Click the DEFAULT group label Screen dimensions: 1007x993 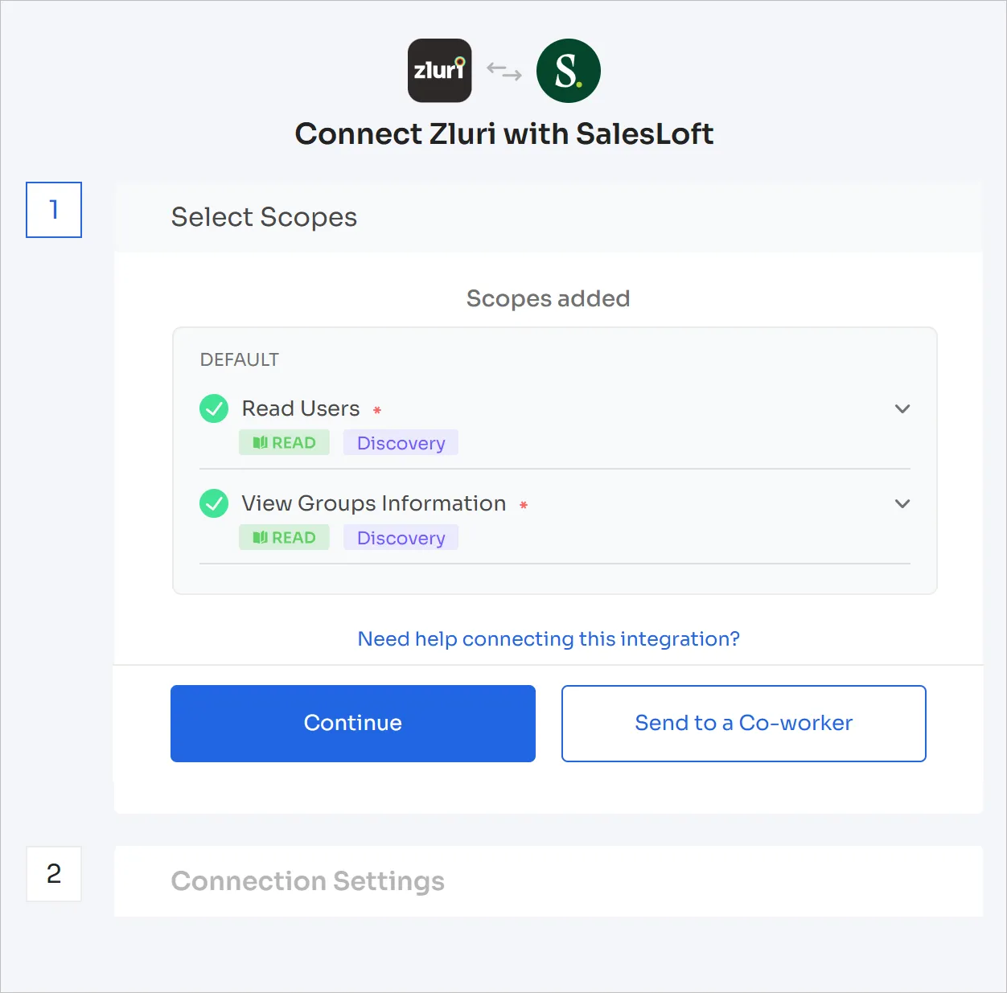tap(240, 359)
